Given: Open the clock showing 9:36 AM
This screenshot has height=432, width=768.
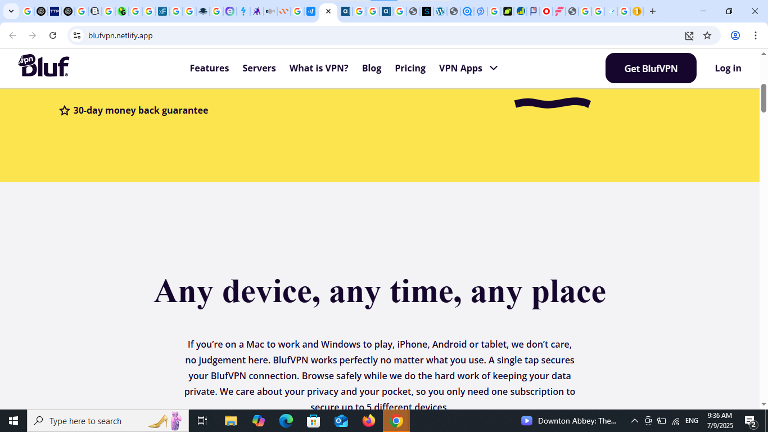Looking at the screenshot, I should [x=720, y=421].
